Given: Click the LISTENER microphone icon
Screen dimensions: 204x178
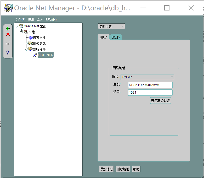Looking at the screenshot, I should [x=35, y=55].
